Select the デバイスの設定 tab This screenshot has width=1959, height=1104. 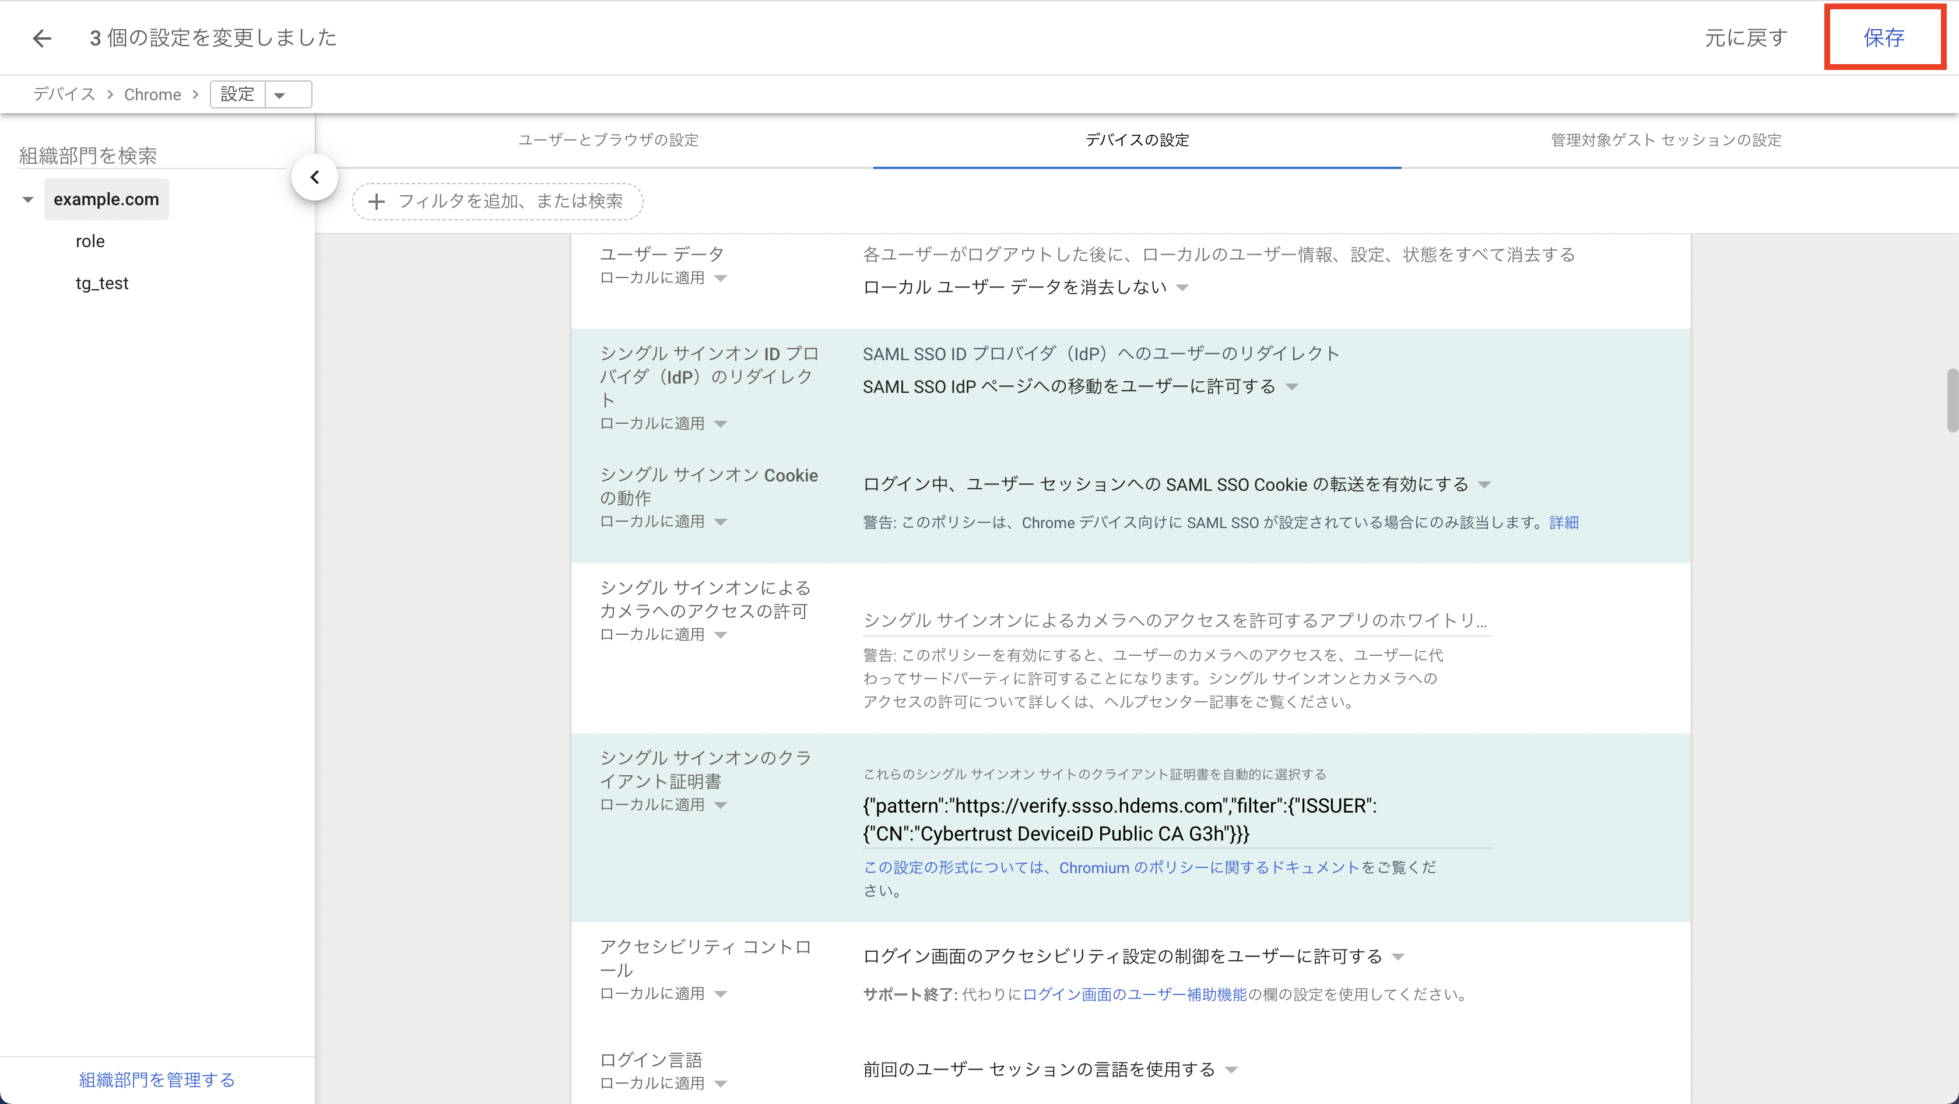point(1137,140)
